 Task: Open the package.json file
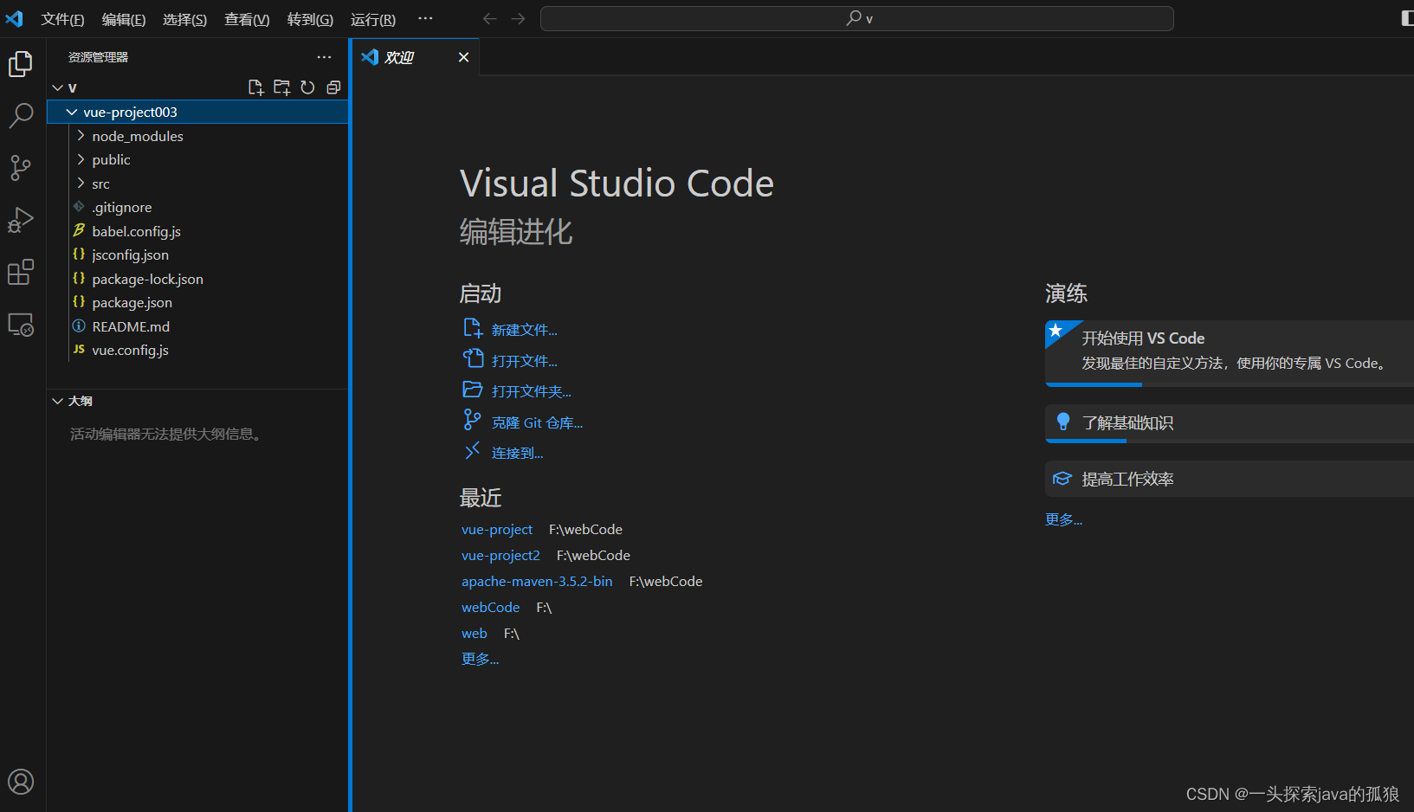click(x=198, y=302)
